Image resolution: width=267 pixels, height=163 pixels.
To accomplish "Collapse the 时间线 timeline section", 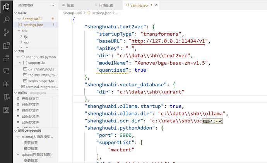I will [x=15, y=93].
